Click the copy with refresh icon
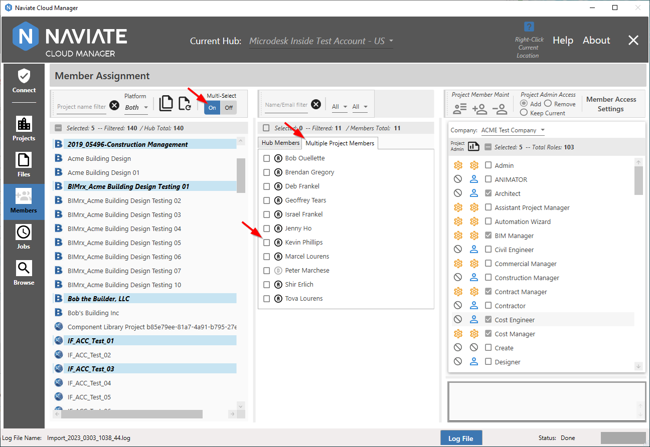Image resolution: width=650 pixels, height=447 pixels. click(x=185, y=103)
